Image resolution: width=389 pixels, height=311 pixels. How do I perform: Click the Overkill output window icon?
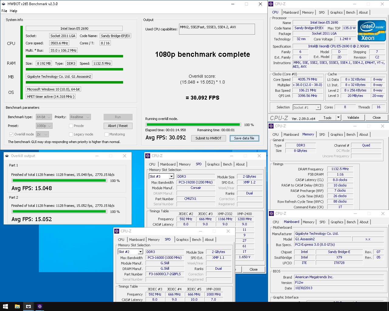(7, 156)
